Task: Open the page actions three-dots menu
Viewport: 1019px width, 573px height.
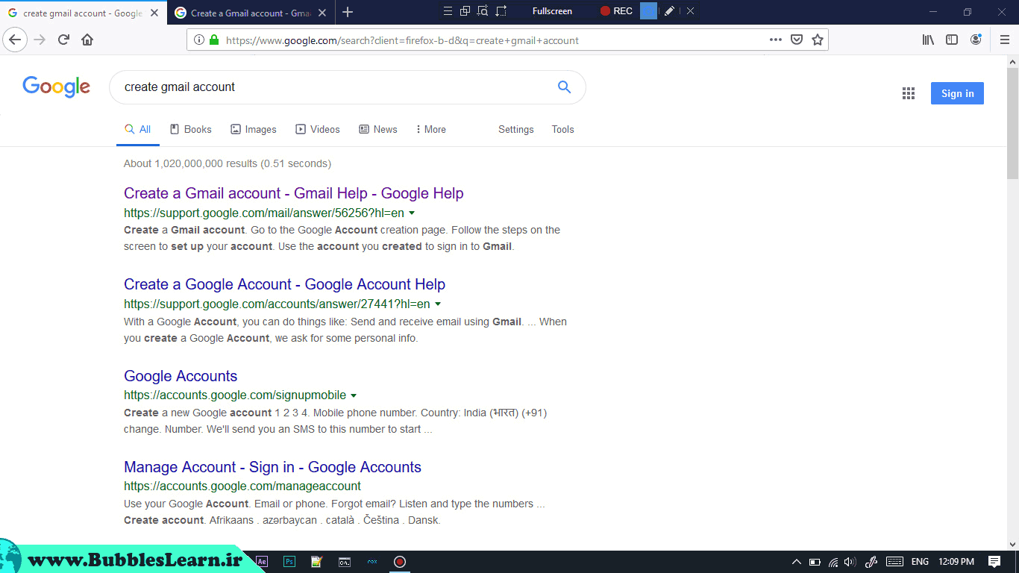Action: click(x=776, y=40)
